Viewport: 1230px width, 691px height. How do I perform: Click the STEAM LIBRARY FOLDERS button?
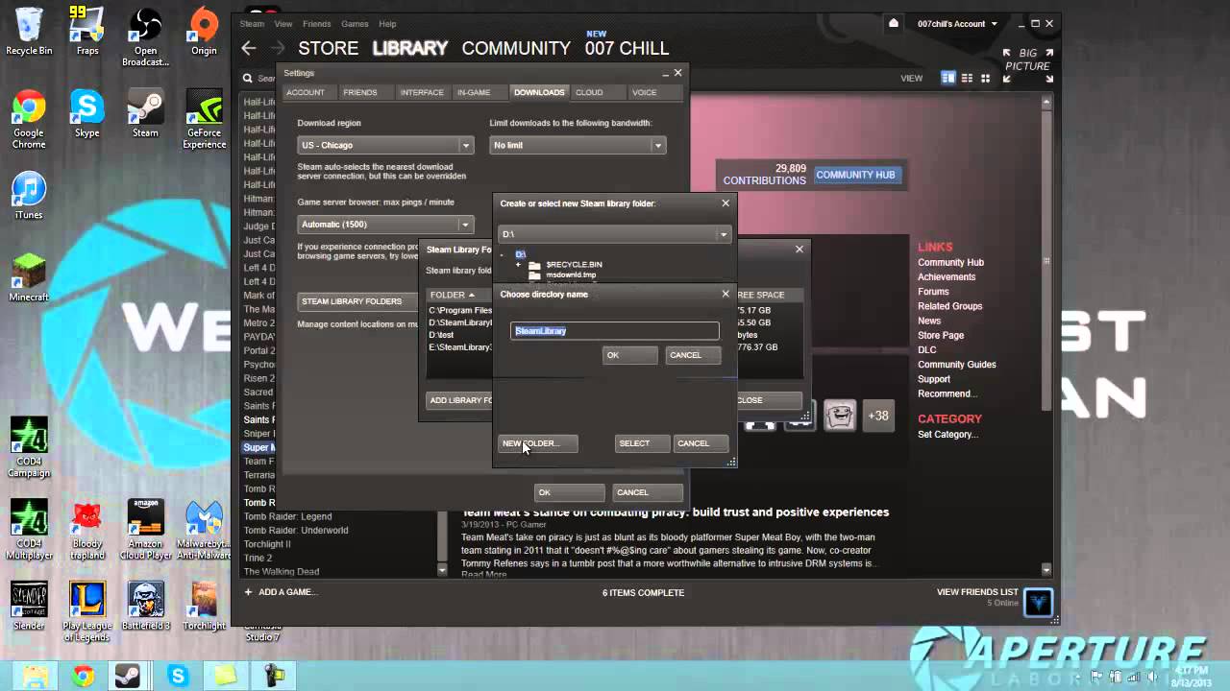coord(359,301)
